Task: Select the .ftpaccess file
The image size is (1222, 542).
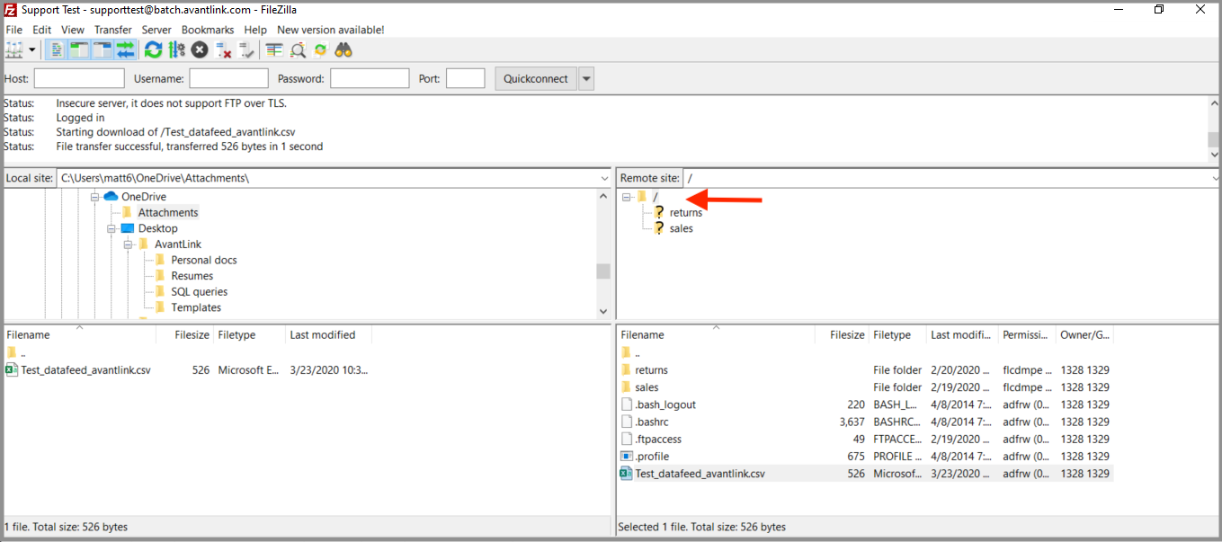Action: 865,440
